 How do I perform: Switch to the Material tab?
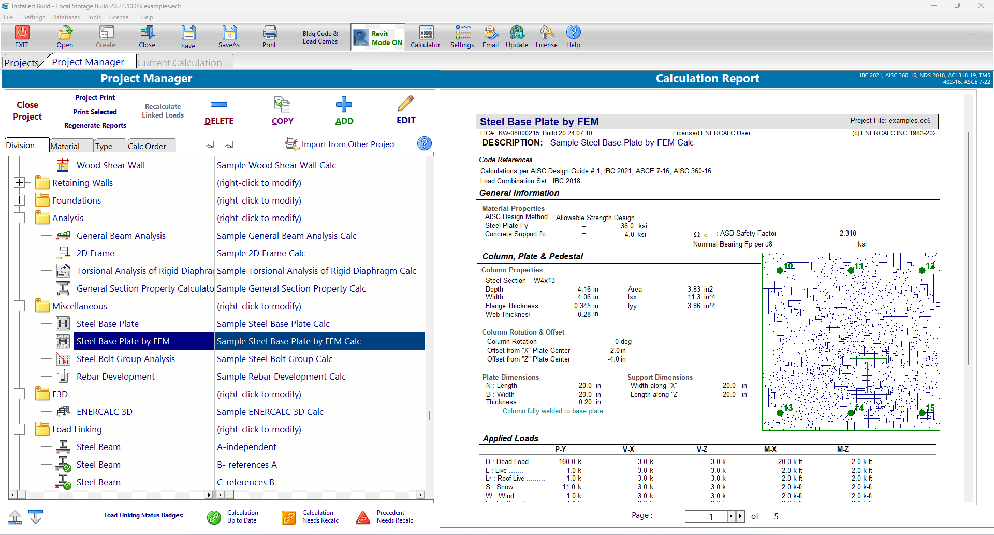65,146
